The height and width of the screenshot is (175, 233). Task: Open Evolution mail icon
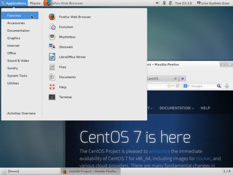click(52, 27)
